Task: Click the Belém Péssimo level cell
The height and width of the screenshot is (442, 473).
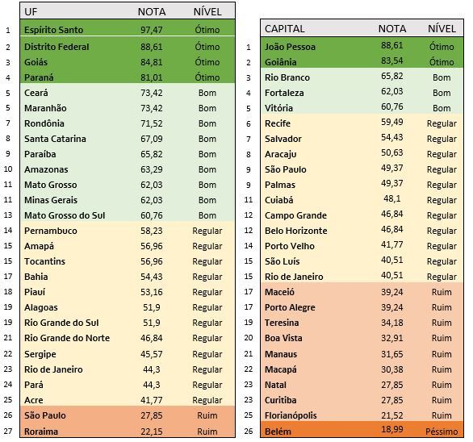Action: click(x=442, y=432)
